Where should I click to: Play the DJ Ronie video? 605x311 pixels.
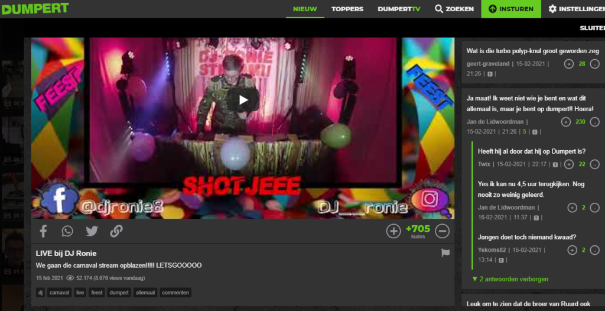coord(243,100)
